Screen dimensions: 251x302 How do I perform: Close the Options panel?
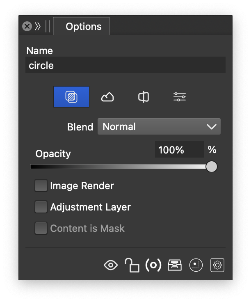point(27,27)
